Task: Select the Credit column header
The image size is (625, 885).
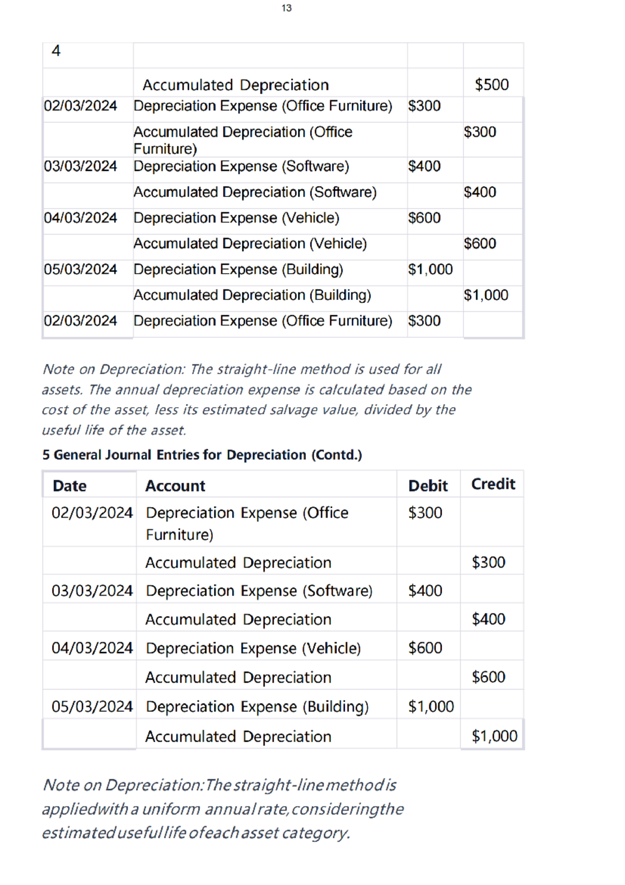Action: click(x=493, y=484)
